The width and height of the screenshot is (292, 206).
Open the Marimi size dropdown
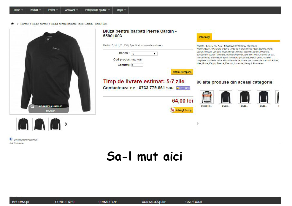pyautogui.click(x=144, y=54)
